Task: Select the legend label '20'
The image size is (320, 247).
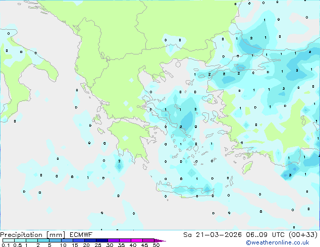Action: [x=86, y=245]
